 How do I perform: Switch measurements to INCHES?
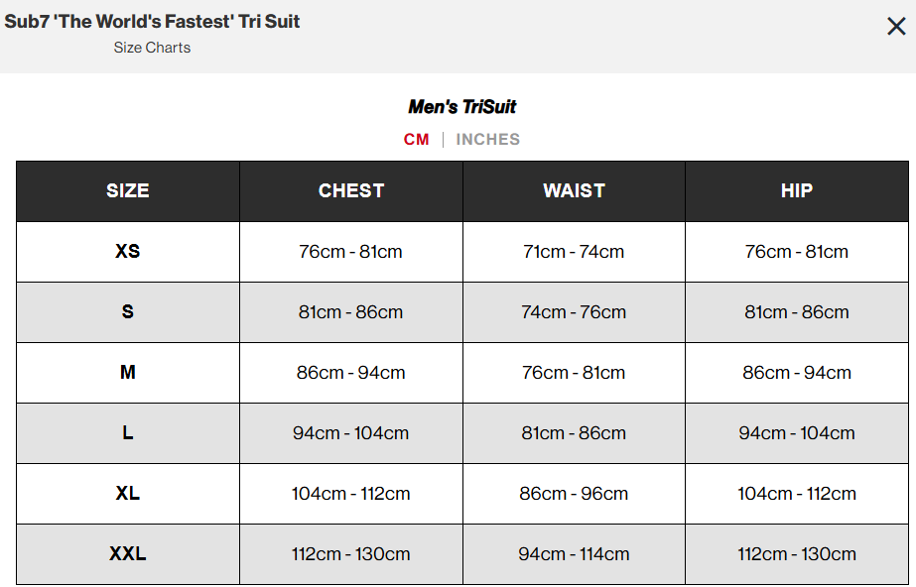tap(487, 140)
